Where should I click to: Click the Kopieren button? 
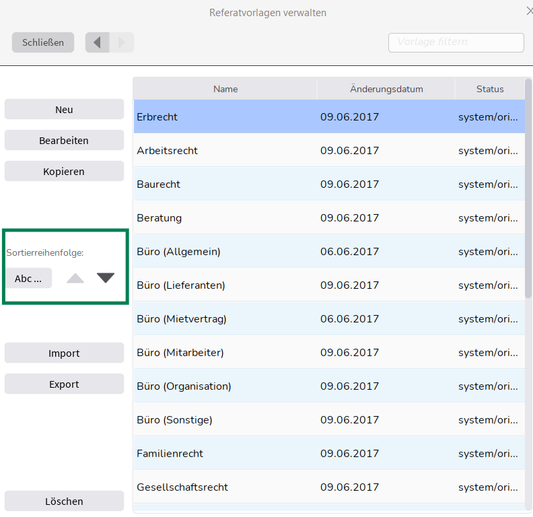coord(64,172)
